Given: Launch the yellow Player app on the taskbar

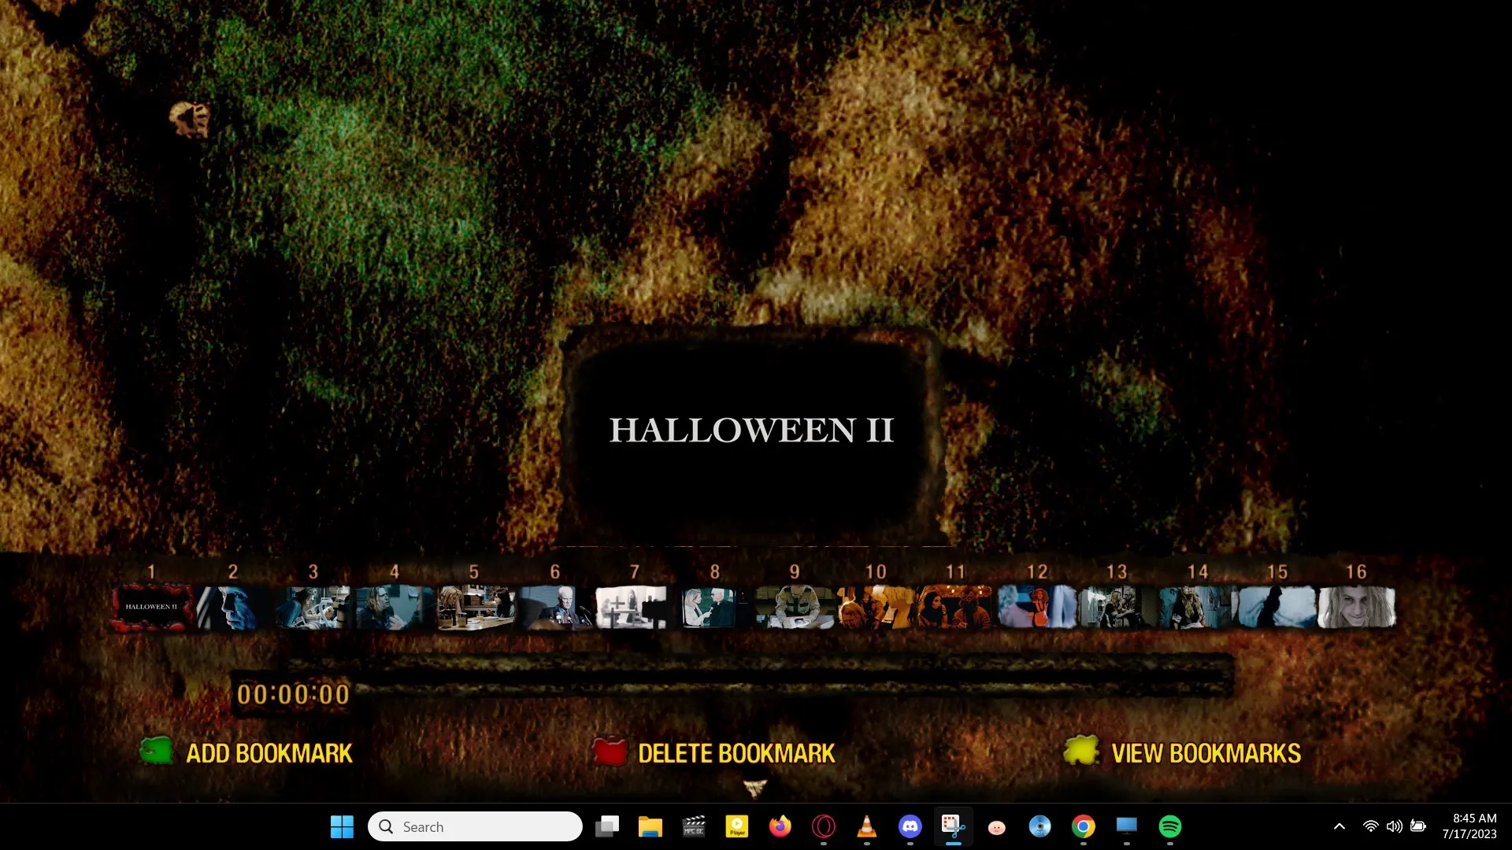Looking at the screenshot, I should click(x=737, y=826).
